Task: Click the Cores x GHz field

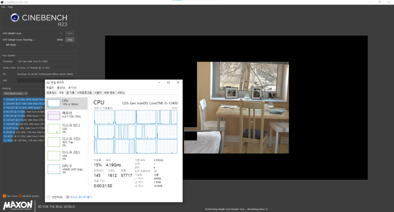Action: (45, 68)
